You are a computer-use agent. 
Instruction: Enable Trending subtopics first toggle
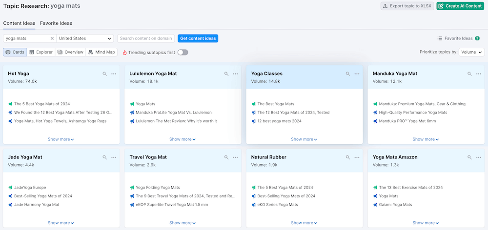pyautogui.click(x=183, y=52)
